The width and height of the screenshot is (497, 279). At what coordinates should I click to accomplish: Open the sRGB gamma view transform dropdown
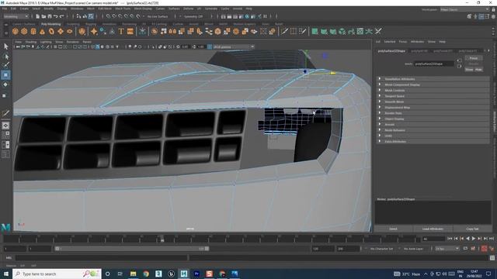point(234,46)
